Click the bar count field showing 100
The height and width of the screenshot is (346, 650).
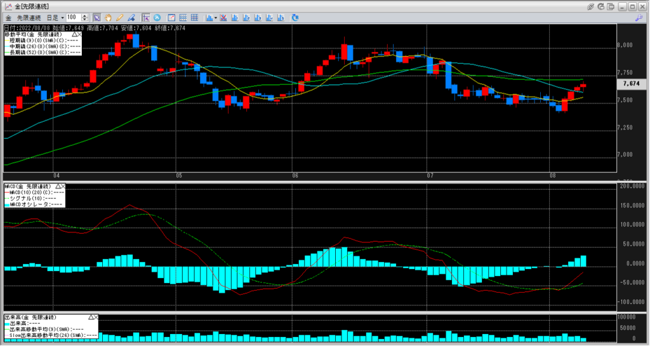(x=72, y=17)
